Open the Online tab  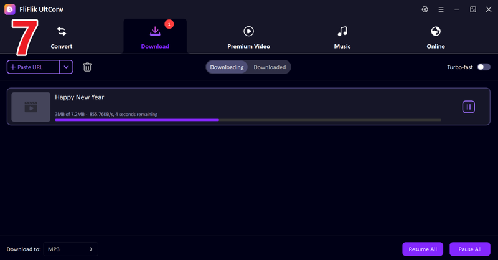[x=435, y=37]
